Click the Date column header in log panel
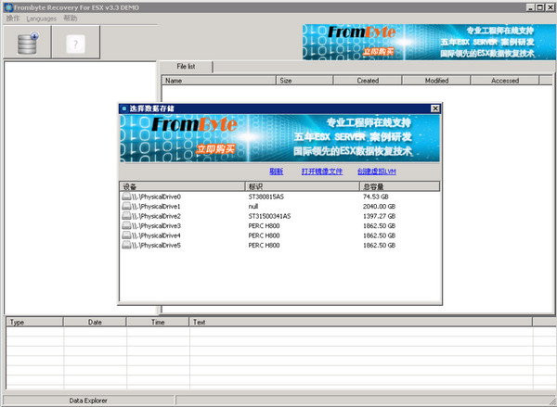The width and height of the screenshot is (557, 407). coord(95,322)
